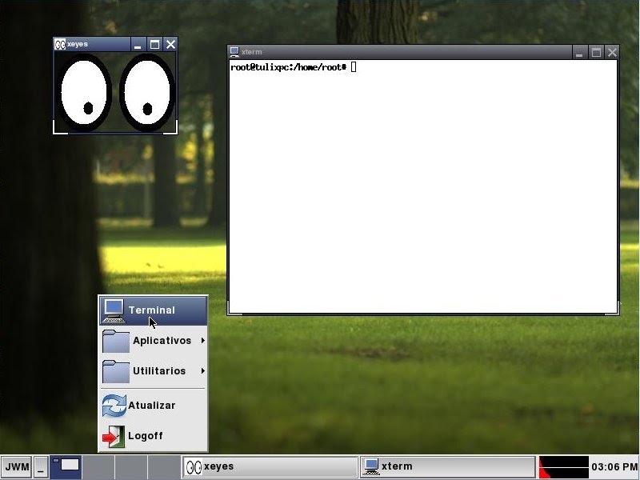Screen dimensions: 640x480
Task: Click the show desktop taskbar button
Action: point(41,467)
